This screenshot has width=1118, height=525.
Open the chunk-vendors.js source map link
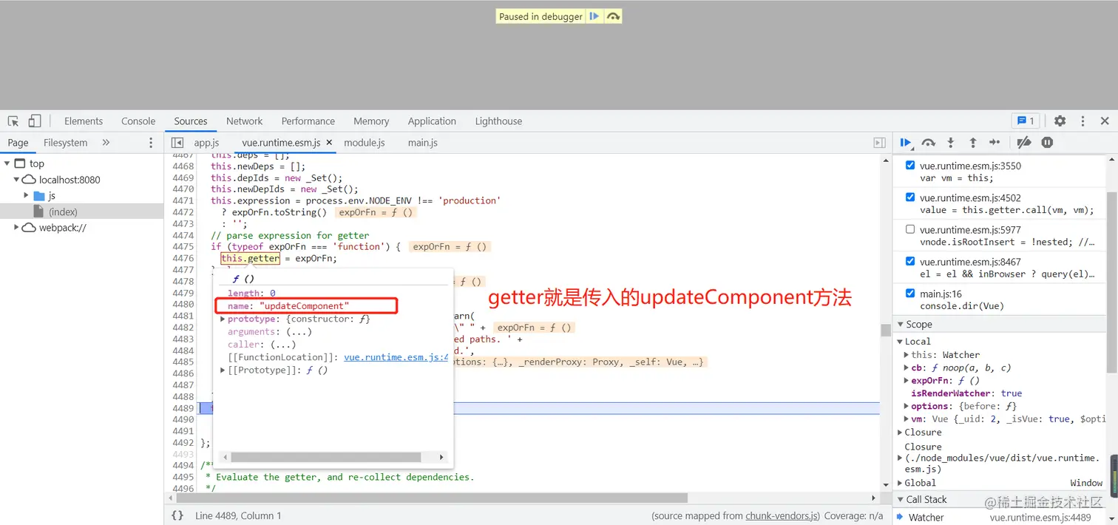pos(782,516)
